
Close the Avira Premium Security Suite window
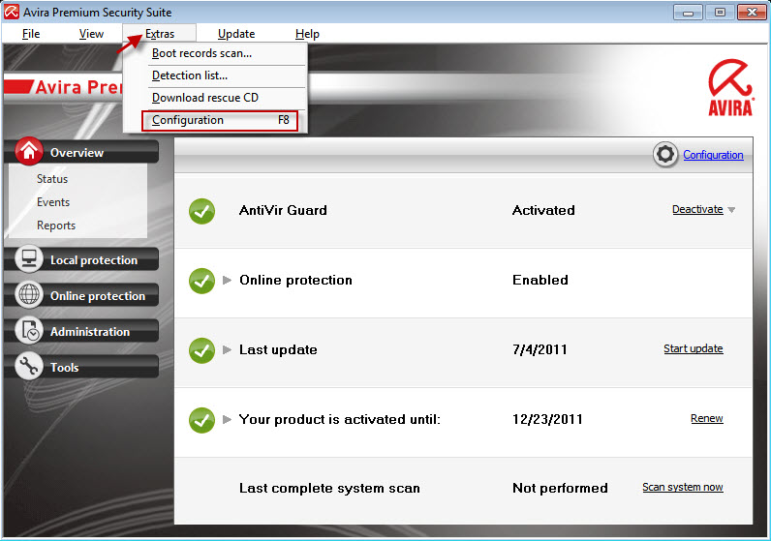click(752, 12)
